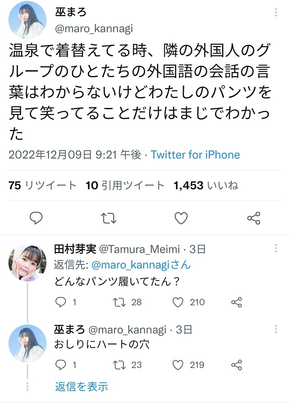This screenshot has height=403, width=290.
Task: Like 巫まろ's reply showing 219
Action: [x=188, y=365]
